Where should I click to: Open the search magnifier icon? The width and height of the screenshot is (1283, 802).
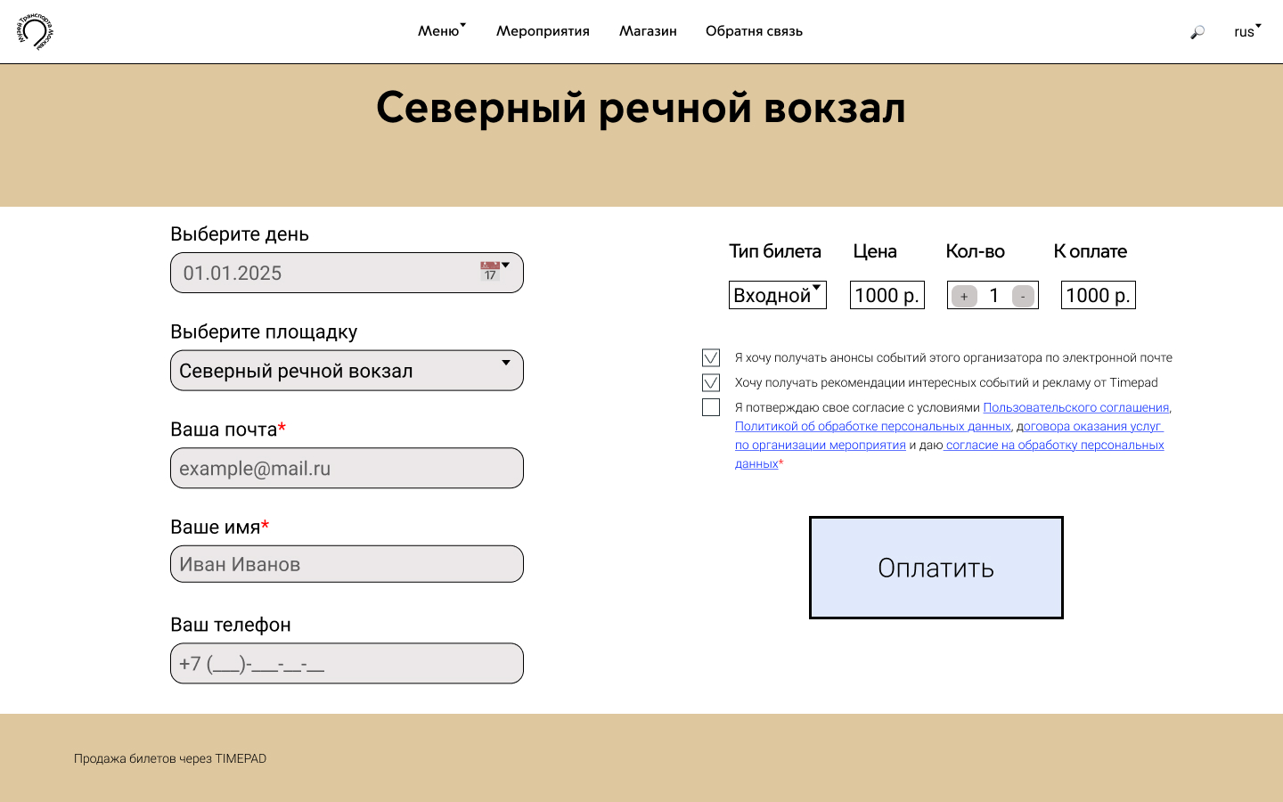click(x=1197, y=32)
